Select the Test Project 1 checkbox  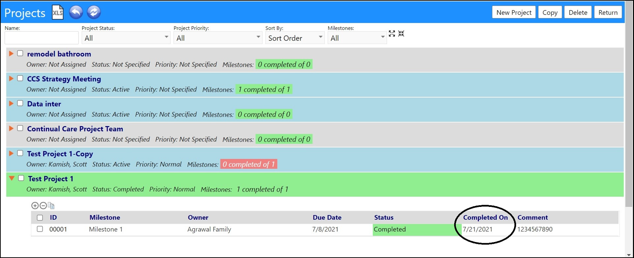pyautogui.click(x=21, y=178)
